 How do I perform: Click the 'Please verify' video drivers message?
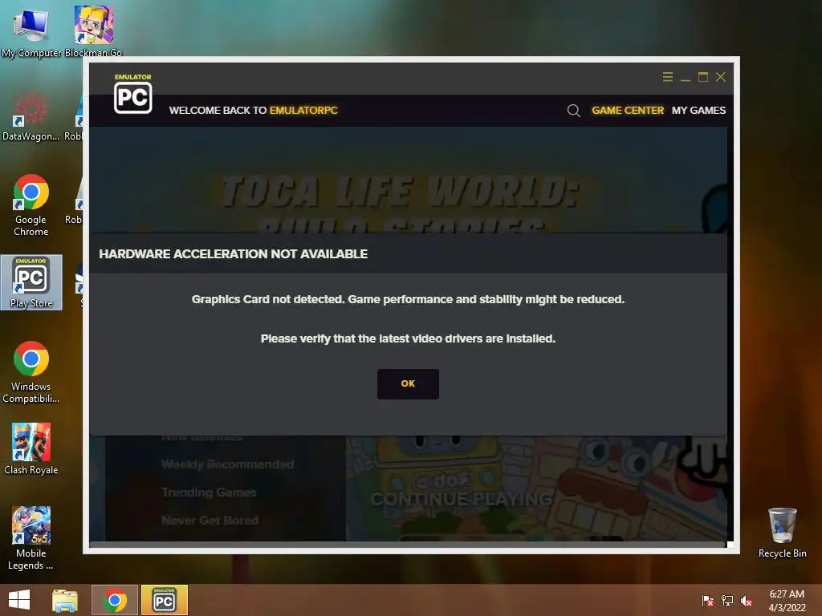[x=408, y=339]
